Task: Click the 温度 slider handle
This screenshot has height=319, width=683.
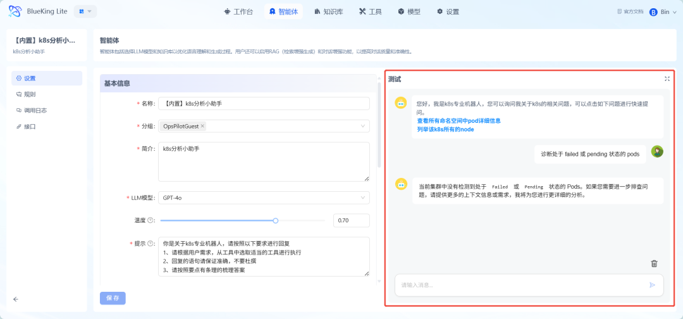Action: [275, 220]
